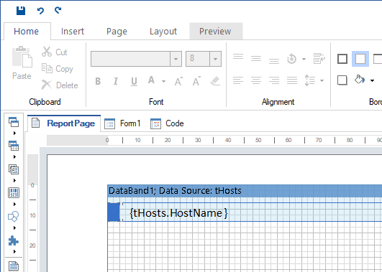Viewport: 382px width, 272px height.
Task: Select the barcode toolbox icon
Action: [x=14, y=193]
